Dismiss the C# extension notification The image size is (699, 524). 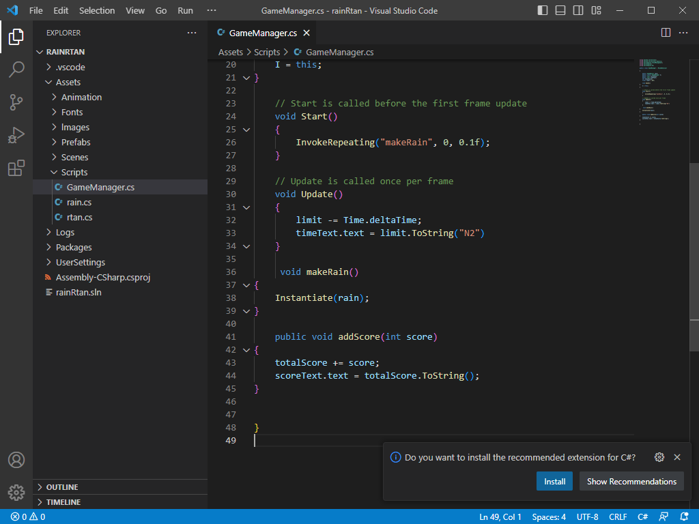click(x=677, y=457)
